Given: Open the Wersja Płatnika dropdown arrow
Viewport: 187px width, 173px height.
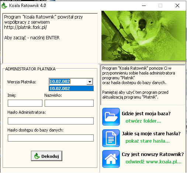Looking at the screenshot, I should (x=90, y=81).
